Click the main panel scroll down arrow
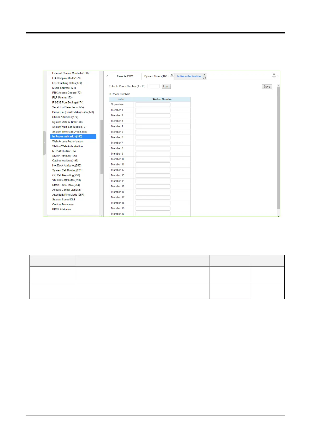The image size is (311, 440). point(278,216)
